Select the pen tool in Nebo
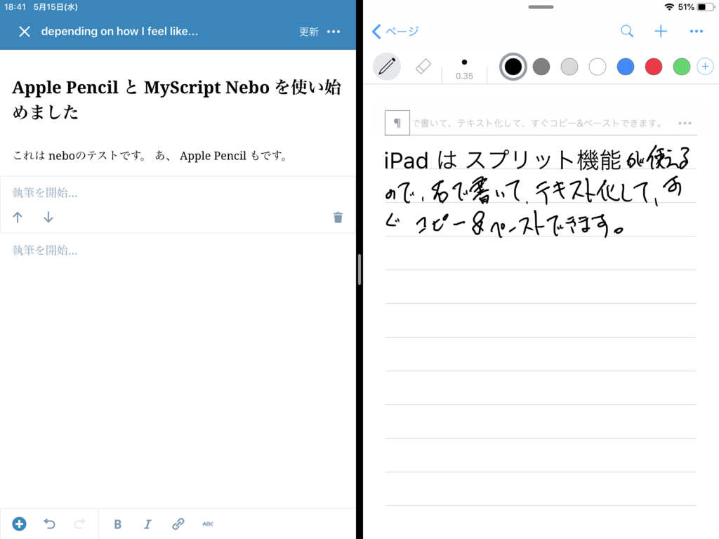 [387, 67]
